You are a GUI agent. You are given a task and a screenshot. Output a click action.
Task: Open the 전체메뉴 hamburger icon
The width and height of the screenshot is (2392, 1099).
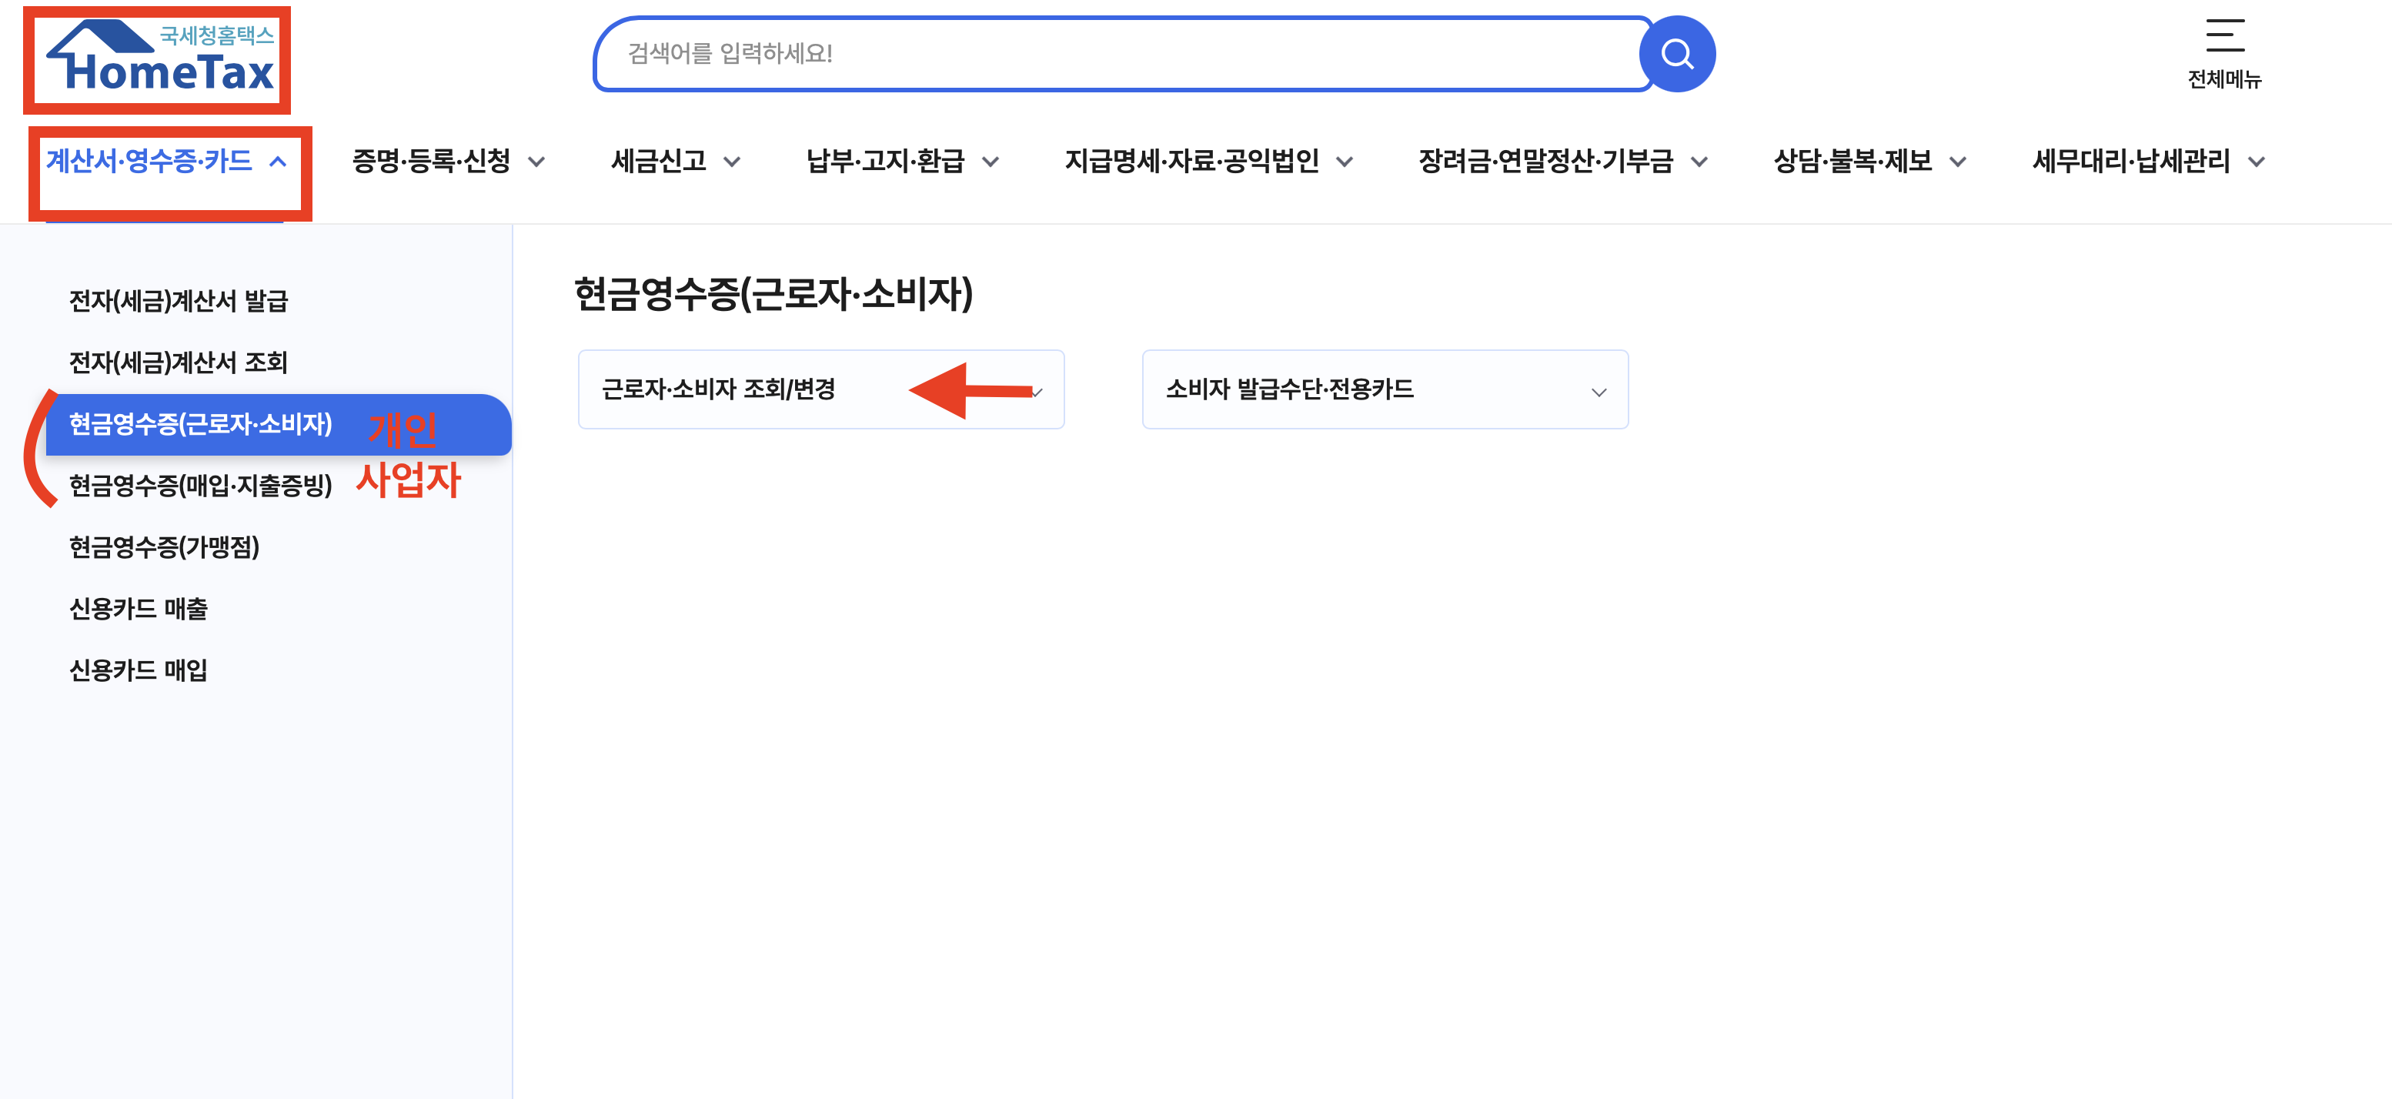[2224, 37]
